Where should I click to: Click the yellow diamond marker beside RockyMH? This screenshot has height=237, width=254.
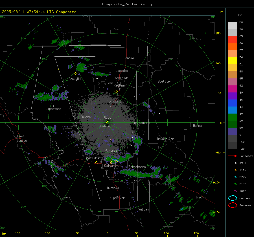click(75, 74)
